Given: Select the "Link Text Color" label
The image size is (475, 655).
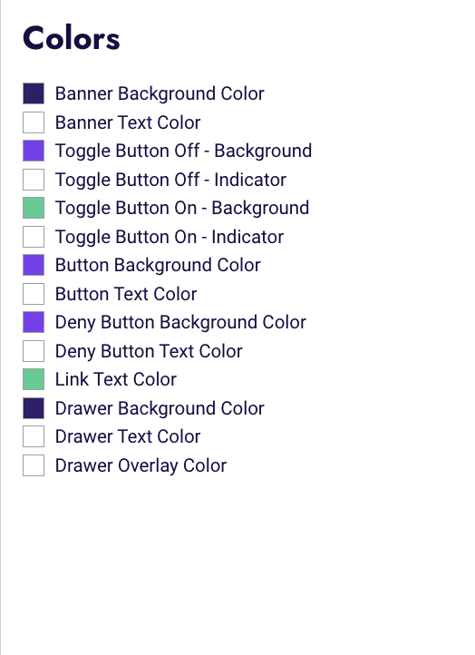Looking at the screenshot, I should pos(116,379).
